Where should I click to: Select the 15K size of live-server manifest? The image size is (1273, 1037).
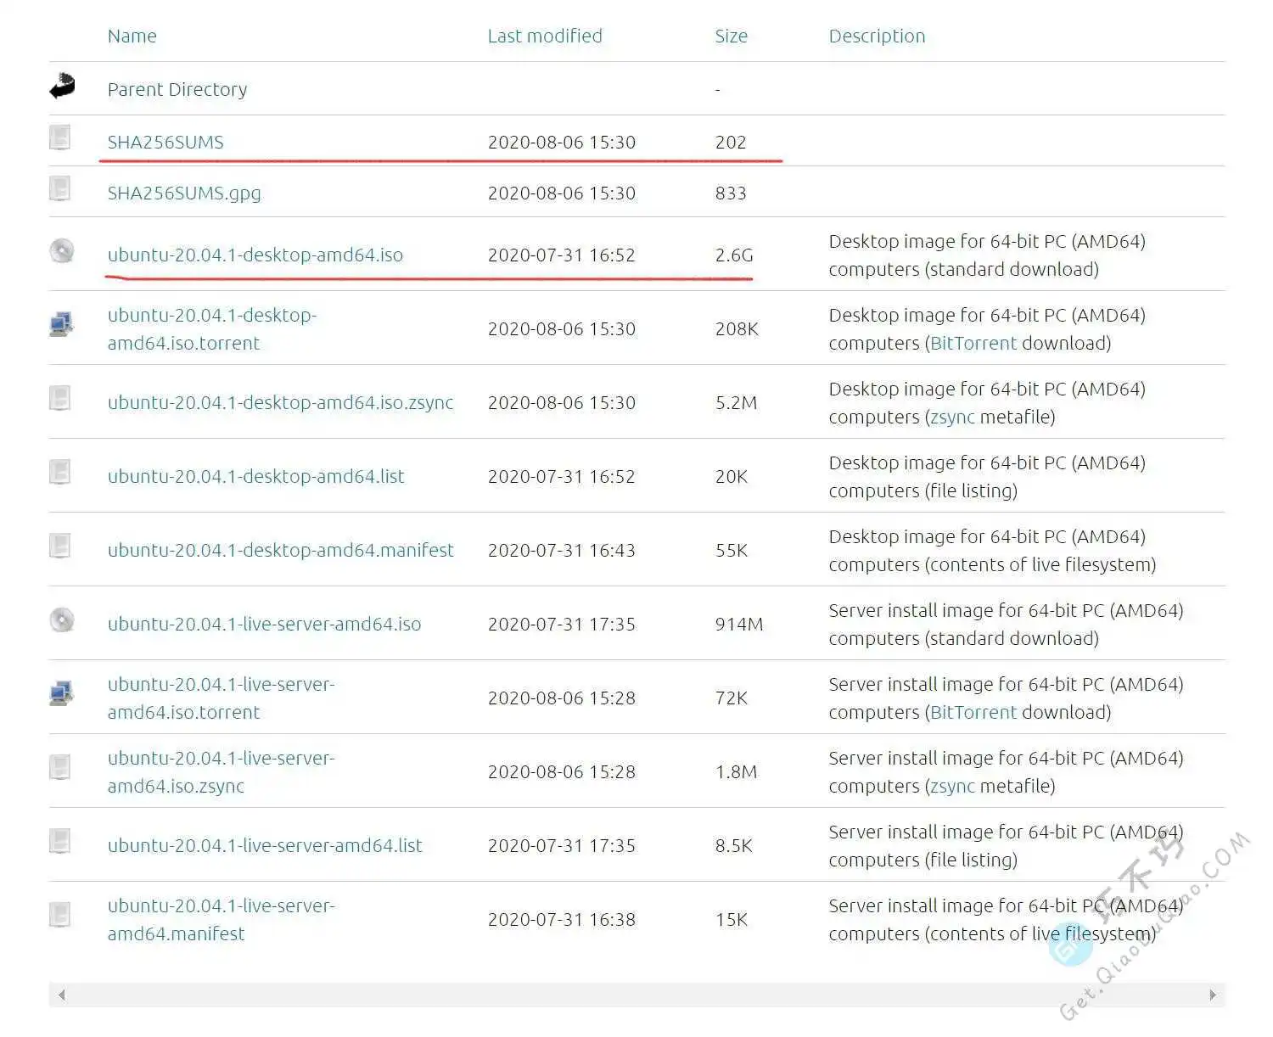tap(732, 919)
